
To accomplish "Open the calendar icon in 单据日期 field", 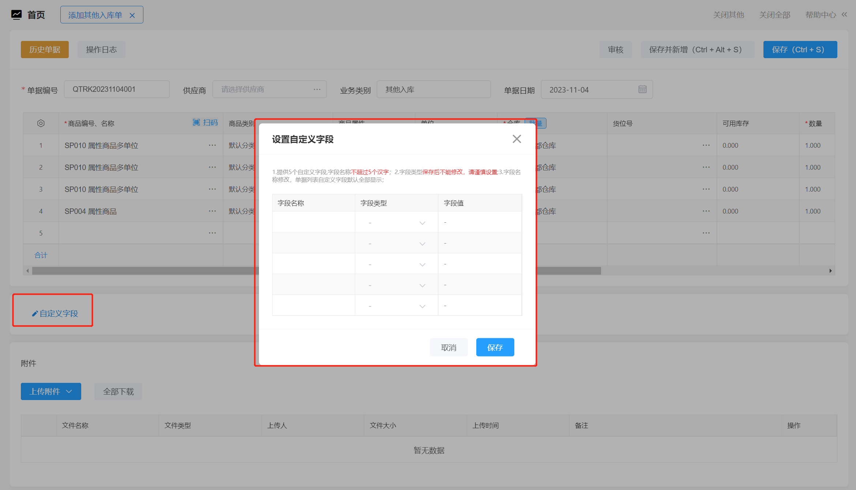I will click(642, 89).
